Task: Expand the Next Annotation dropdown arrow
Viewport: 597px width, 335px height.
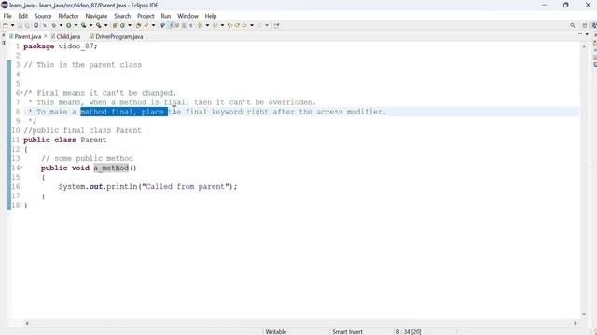Action: click(207, 25)
